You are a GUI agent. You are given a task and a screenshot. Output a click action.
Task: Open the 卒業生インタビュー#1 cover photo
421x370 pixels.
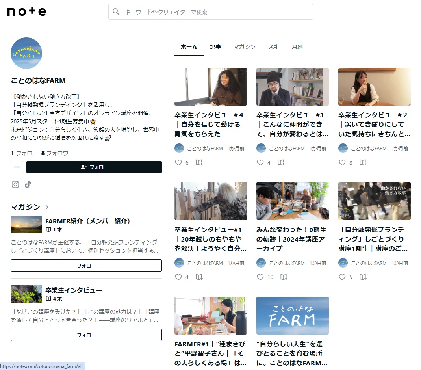(211, 201)
